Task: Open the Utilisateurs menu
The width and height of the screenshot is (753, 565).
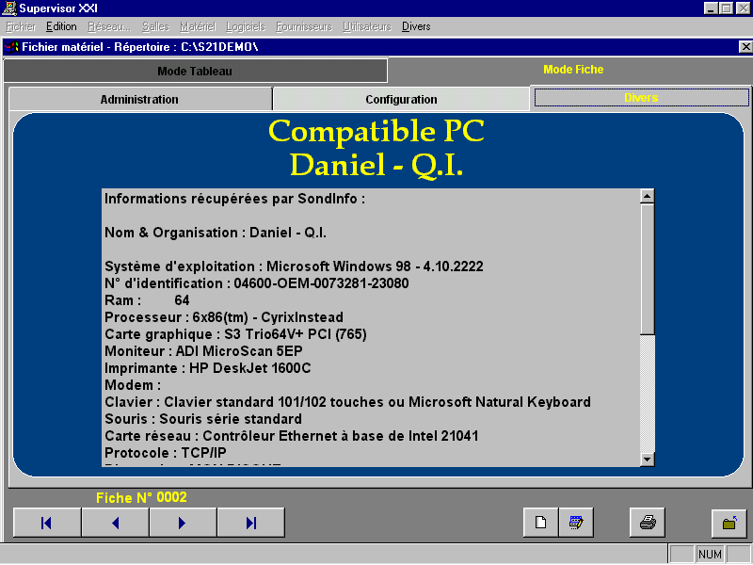Action: 367,27
